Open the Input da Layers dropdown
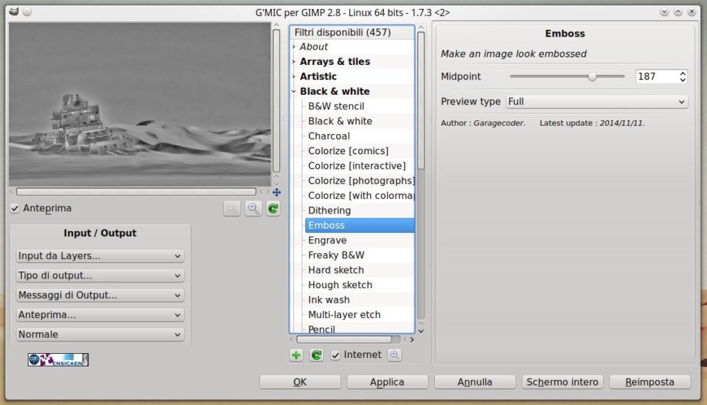Viewport: 707px width, 405px height. 99,256
